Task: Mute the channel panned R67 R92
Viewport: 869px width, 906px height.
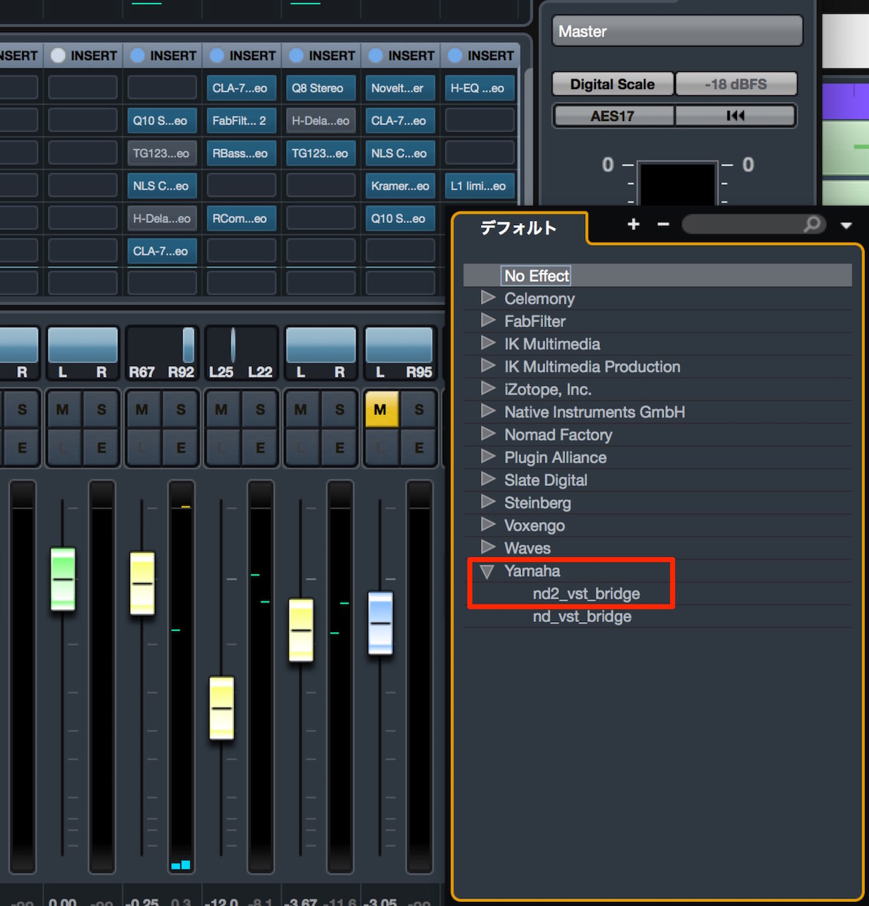Action: click(142, 409)
